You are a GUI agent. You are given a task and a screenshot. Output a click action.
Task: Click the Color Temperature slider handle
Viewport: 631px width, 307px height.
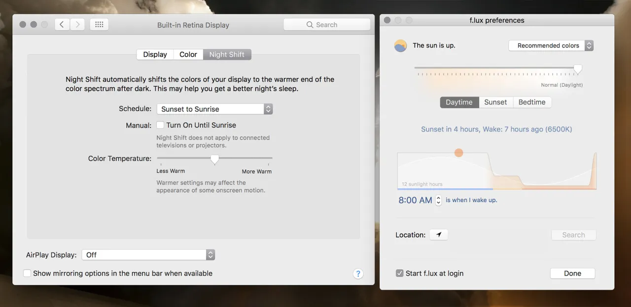pos(214,159)
